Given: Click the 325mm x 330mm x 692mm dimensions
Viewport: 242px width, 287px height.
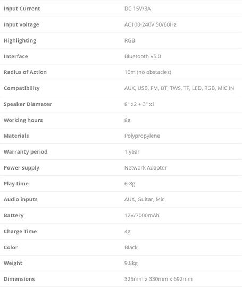Looking at the screenshot, I should (158, 279).
